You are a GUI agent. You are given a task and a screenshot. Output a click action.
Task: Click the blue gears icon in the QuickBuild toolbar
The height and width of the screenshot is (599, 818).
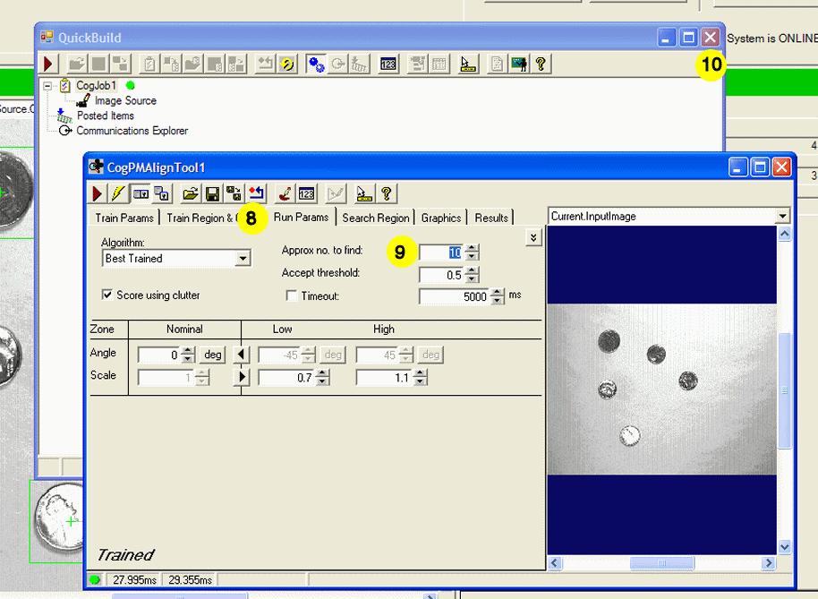click(316, 64)
